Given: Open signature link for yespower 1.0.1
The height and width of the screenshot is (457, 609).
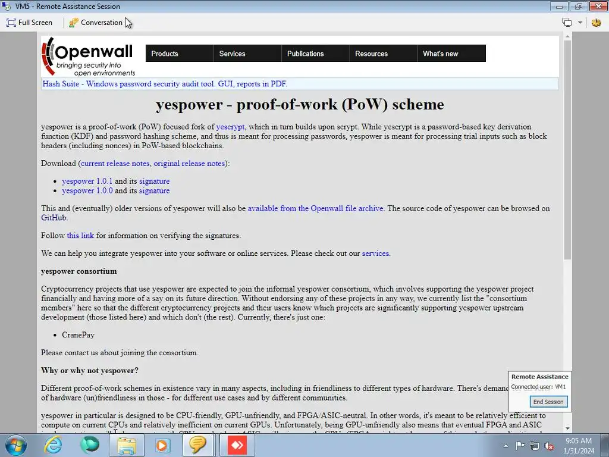Looking at the screenshot, I should point(154,181).
